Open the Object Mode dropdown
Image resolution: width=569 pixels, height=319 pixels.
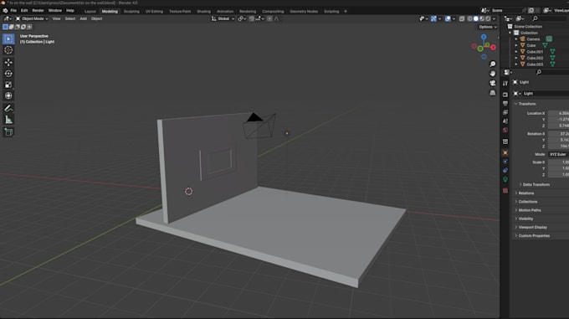(x=32, y=19)
